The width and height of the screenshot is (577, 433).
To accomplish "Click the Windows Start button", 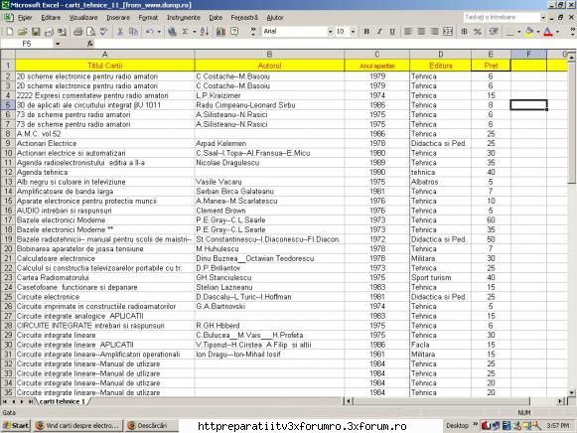I will [x=16, y=426].
